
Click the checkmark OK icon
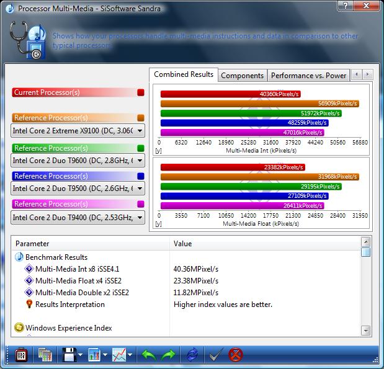pos(217,355)
